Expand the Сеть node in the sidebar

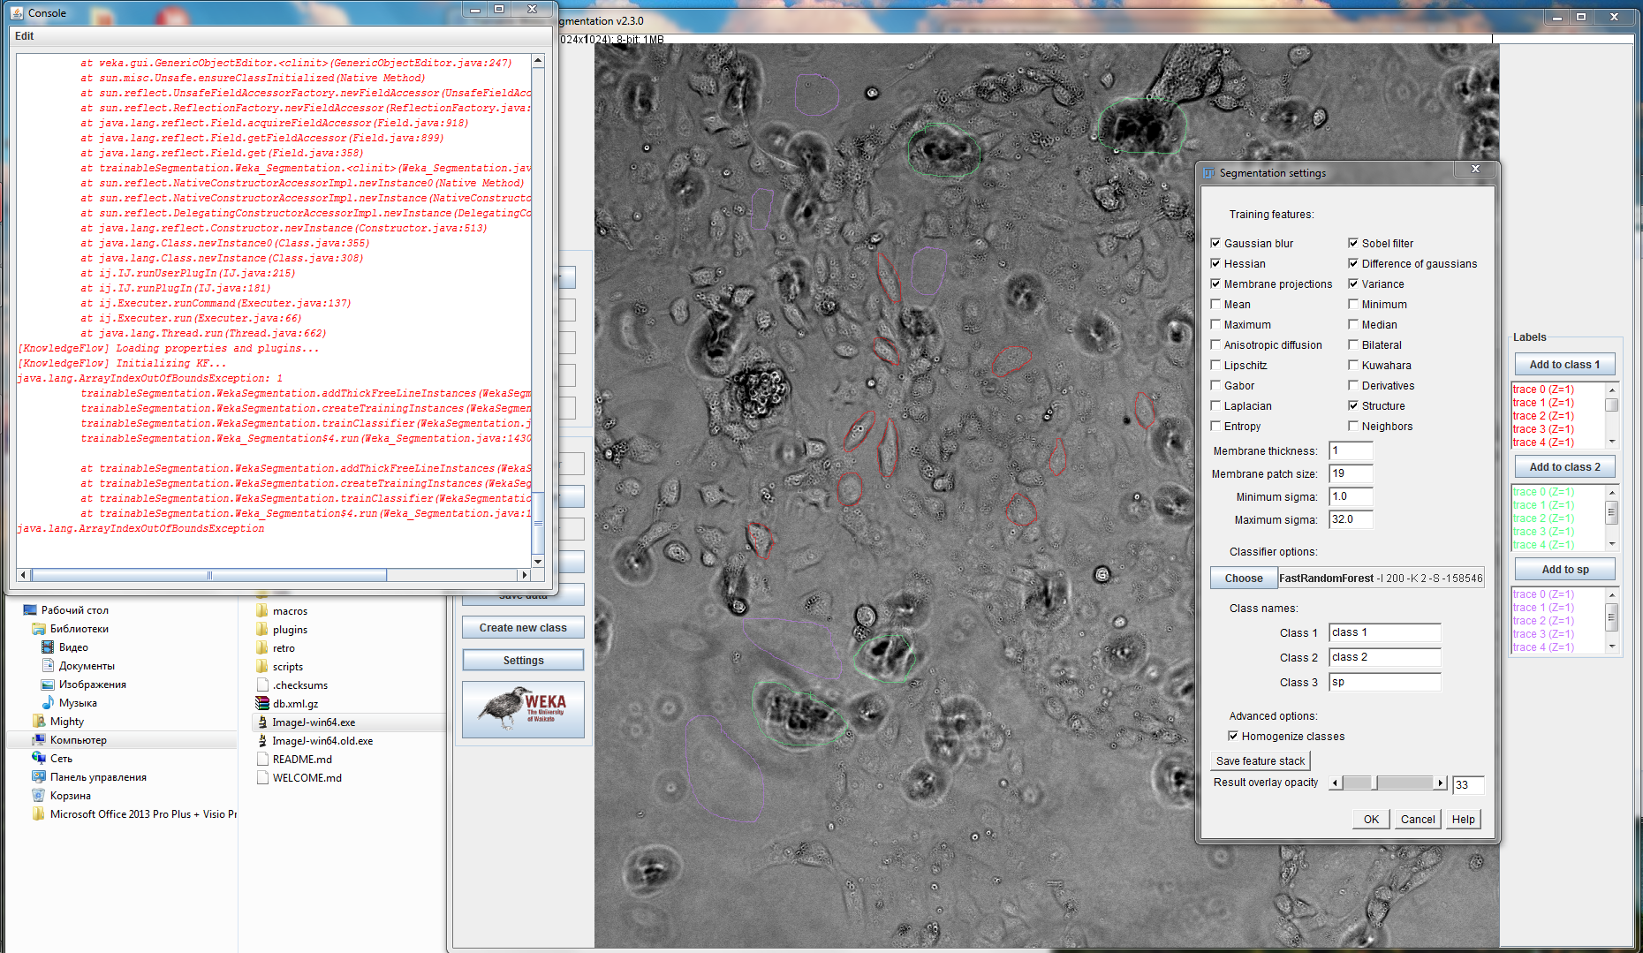pos(25,758)
